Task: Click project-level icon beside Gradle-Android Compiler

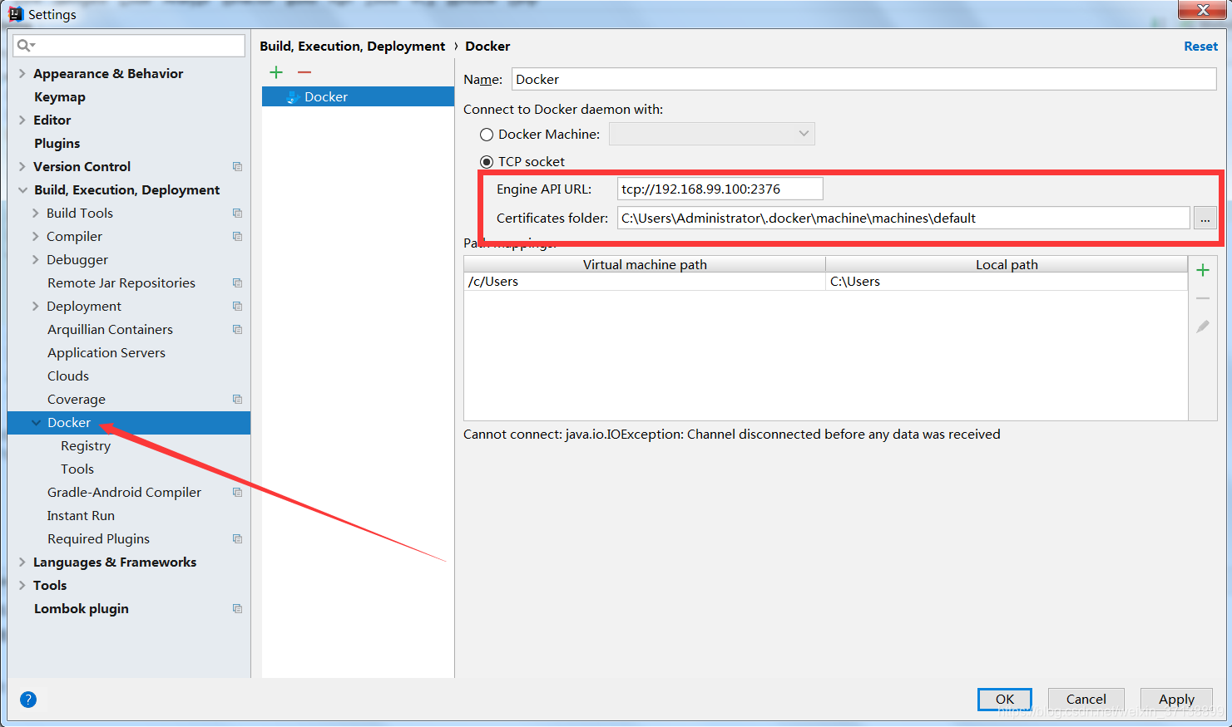Action: pyautogui.click(x=237, y=493)
